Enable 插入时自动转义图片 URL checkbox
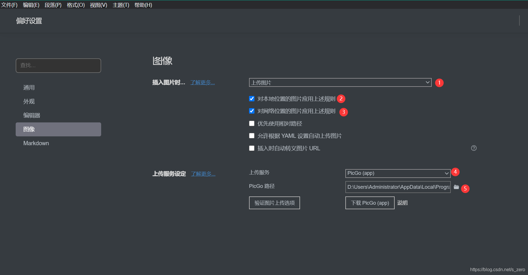This screenshot has width=528, height=275. (x=252, y=148)
